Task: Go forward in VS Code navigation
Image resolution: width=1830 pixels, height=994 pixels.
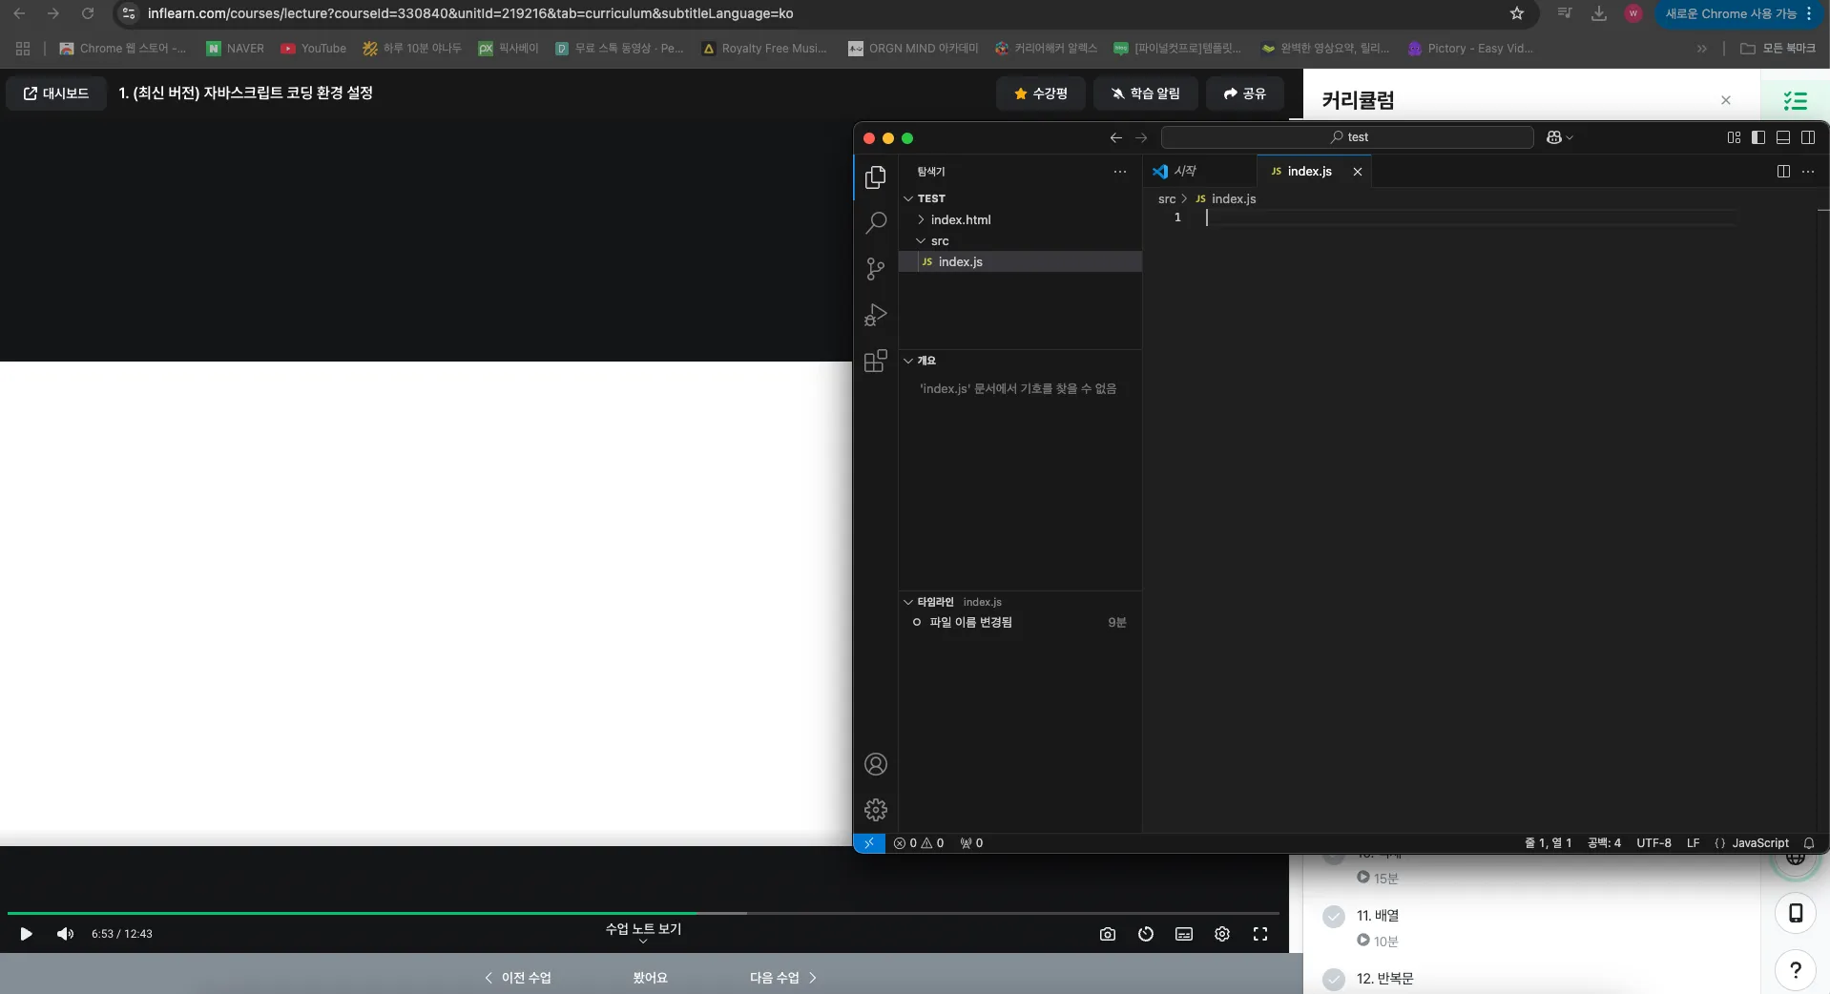Action: 1141,137
